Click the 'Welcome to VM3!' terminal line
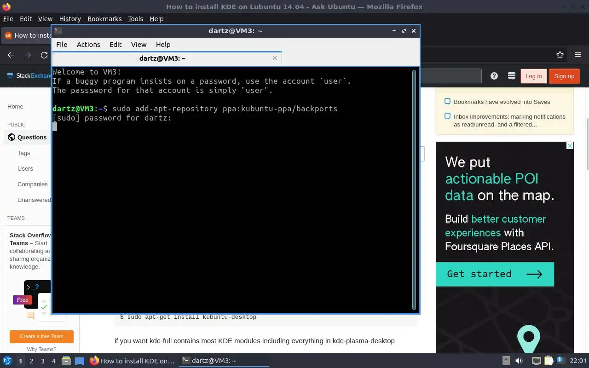The width and height of the screenshot is (589, 368). (x=87, y=72)
